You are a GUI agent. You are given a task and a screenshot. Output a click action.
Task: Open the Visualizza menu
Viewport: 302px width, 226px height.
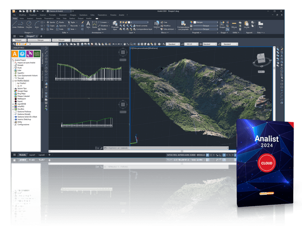click(x=33, y=15)
